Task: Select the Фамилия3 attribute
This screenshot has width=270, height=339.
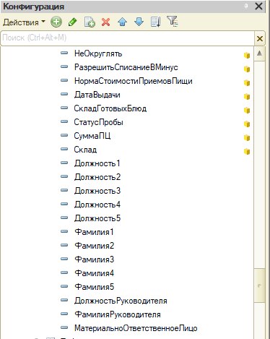Action: coord(94,259)
